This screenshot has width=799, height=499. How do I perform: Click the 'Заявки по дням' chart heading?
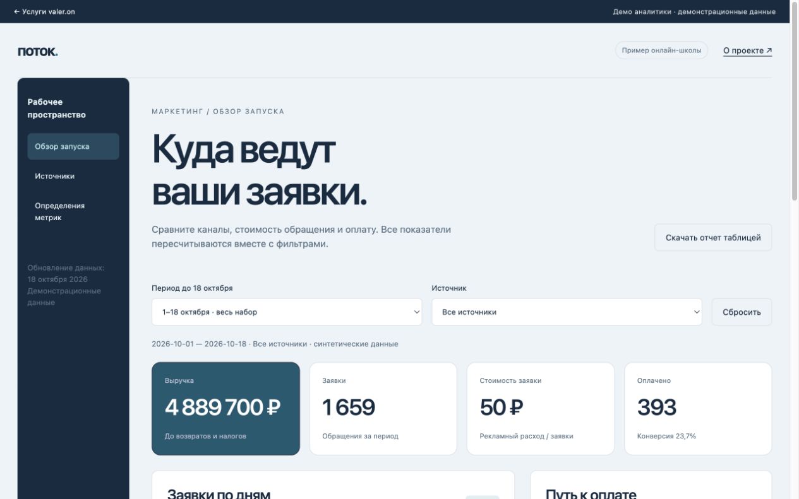219,493
